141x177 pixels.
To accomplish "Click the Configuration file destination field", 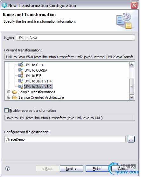I will click(65, 139).
